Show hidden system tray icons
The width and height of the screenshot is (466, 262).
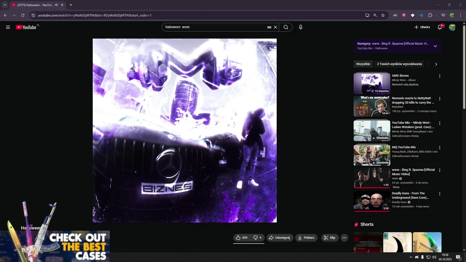(411, 257)
